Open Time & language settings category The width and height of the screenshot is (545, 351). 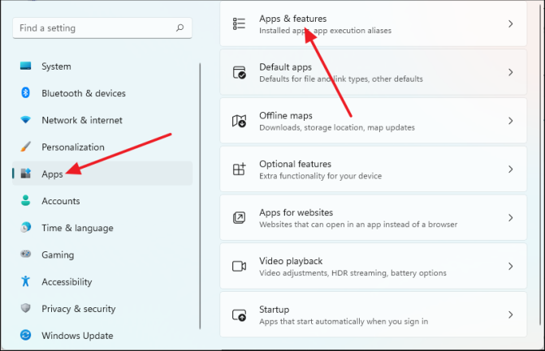pyautogui.click(x=77, y=228)
